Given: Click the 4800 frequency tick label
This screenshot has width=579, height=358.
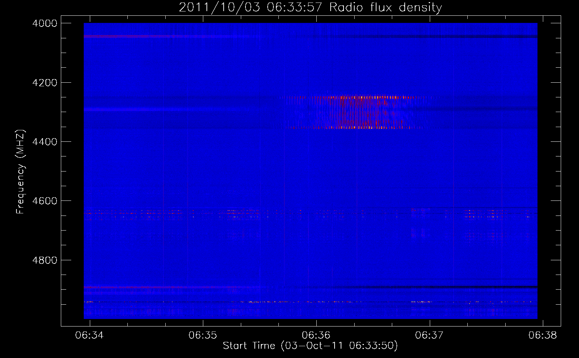Looking at the screenshot, I should tap(45, 260).
